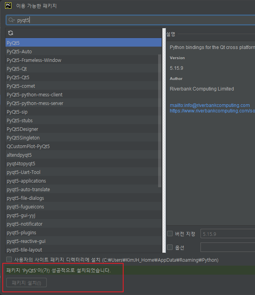This screenshot has width=255, height=295.
Task: Click the Python bindings description text
Action: (212, 47)
